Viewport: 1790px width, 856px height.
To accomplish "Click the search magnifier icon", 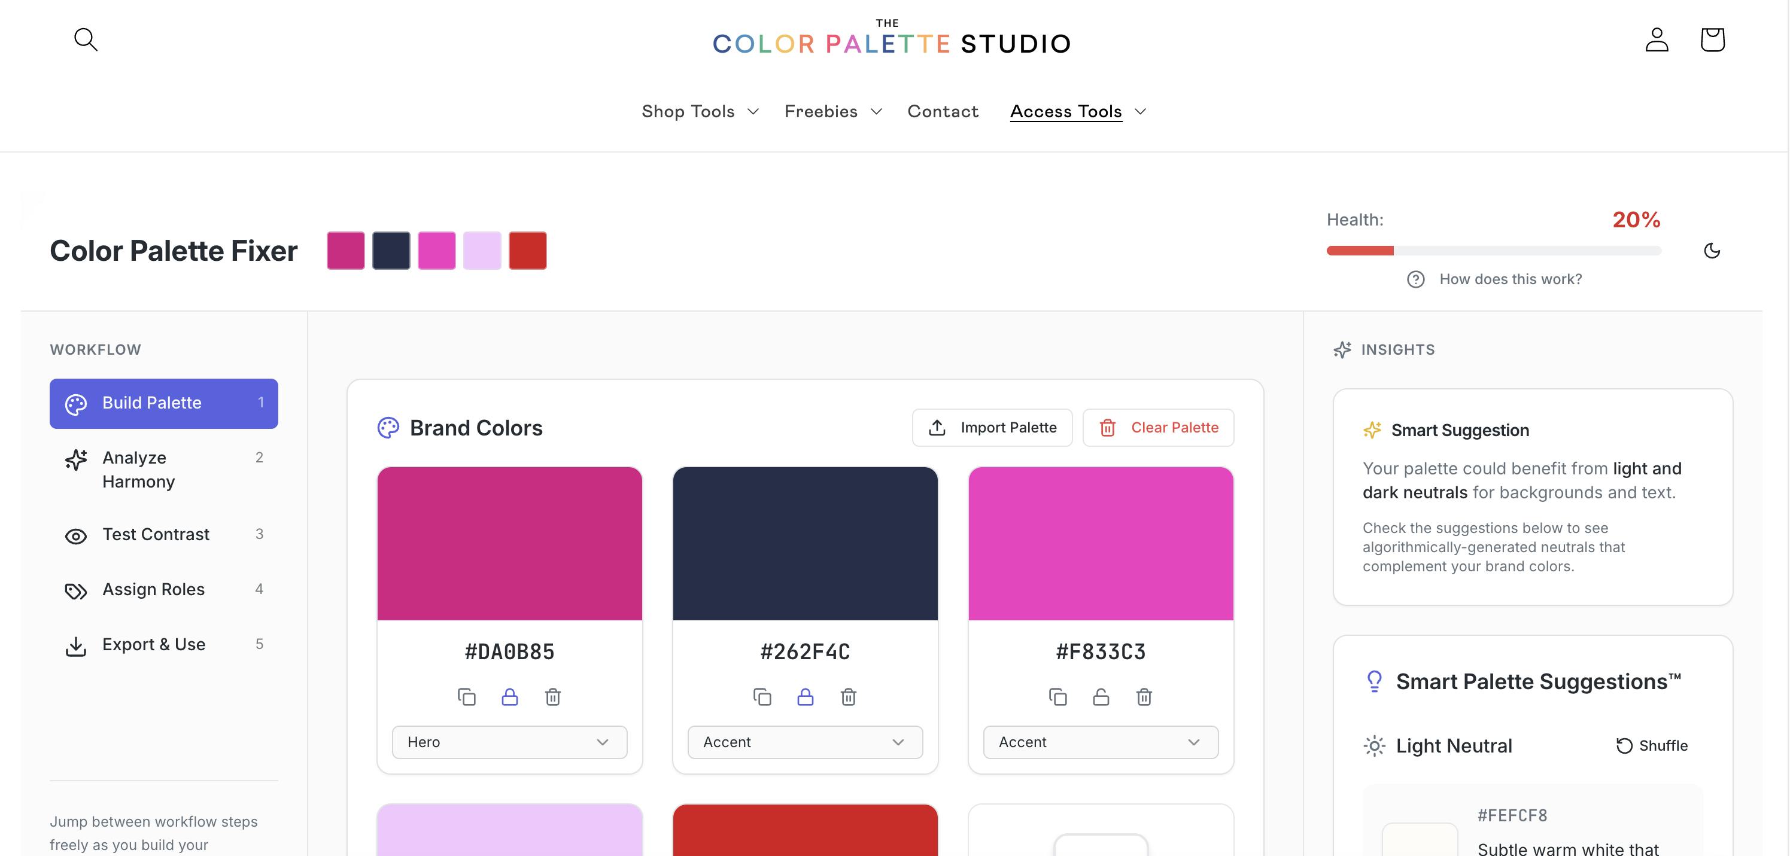I will point(86,39).
